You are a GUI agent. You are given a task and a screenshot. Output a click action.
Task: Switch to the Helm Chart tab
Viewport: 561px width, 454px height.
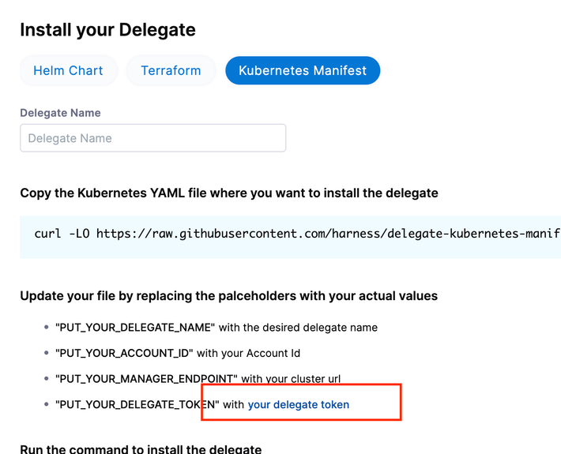68,70
